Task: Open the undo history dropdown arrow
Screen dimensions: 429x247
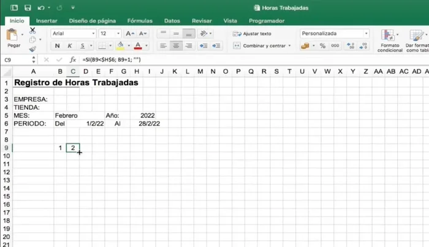Action: 49,7
